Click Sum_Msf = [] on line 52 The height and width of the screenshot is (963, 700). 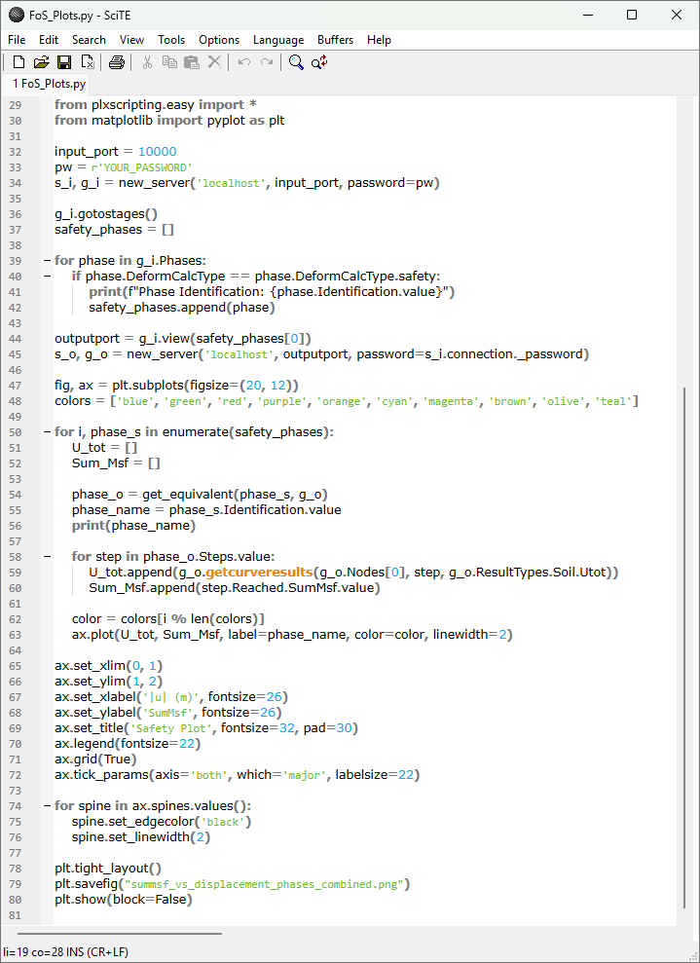[x=116, y=463]
